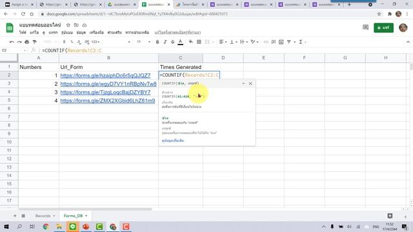Image resolution: width=413 pixels, height=232 pixels.
Task: Open vertical align dropdown
Action: click(x=234, y=42)
